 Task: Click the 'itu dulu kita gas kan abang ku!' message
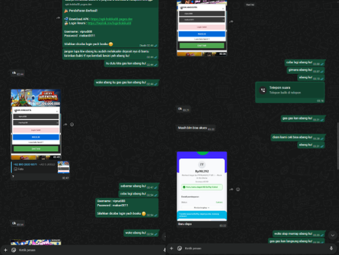[x=132, y=64]
